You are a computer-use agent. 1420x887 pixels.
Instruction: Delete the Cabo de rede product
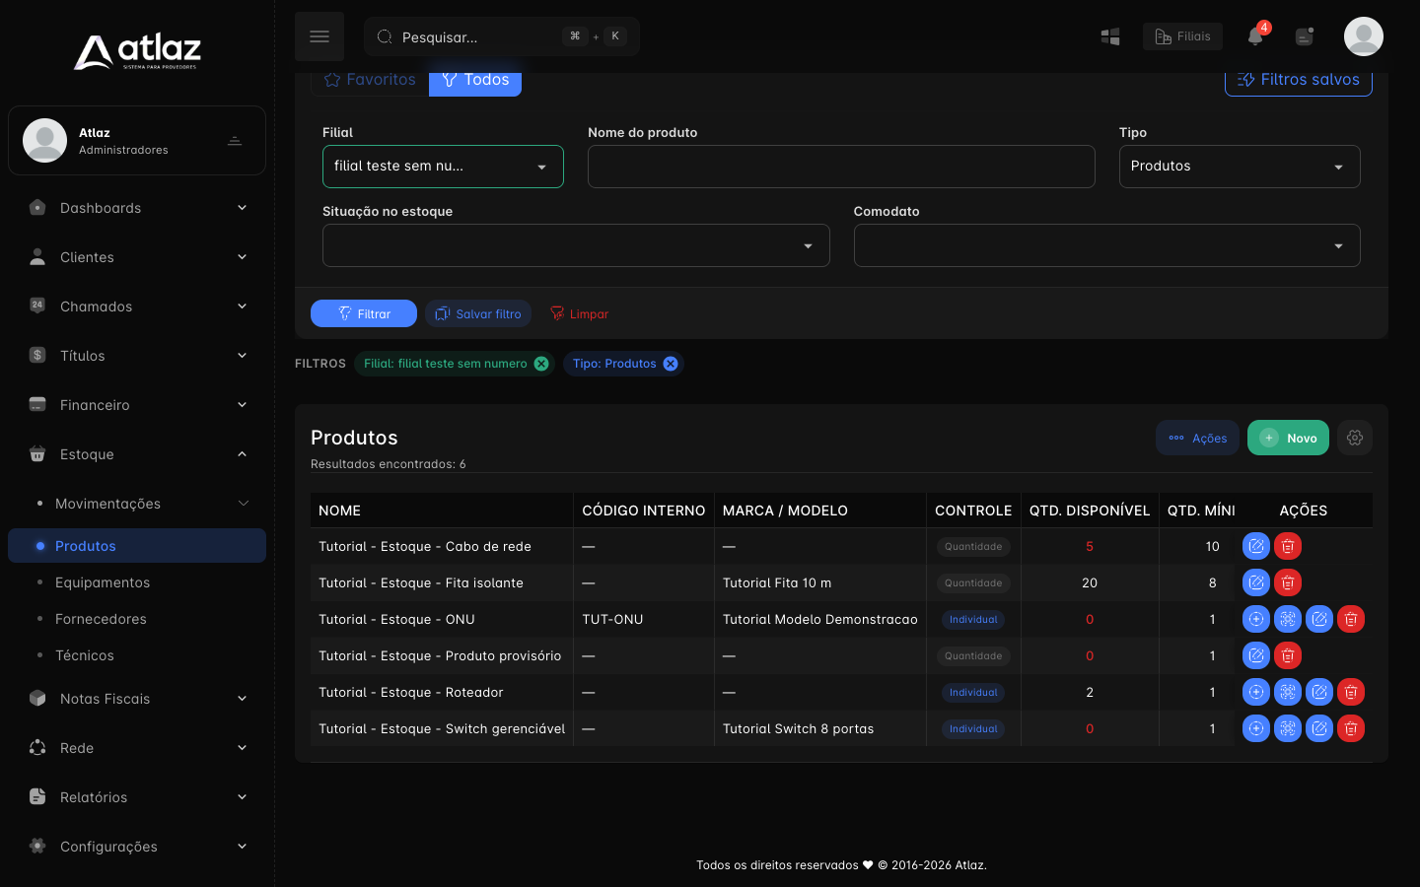(1288, 546)
